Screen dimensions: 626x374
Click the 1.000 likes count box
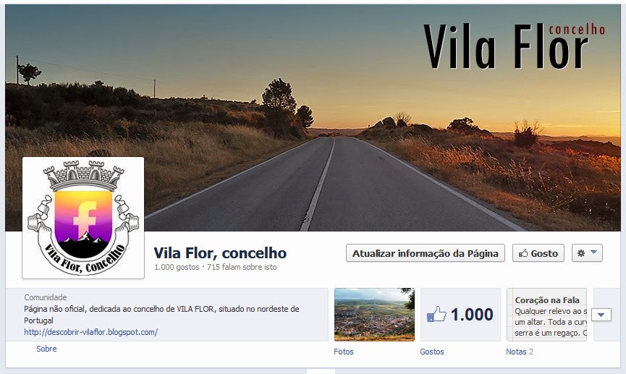pyautogui.click(x=460, y=315)
